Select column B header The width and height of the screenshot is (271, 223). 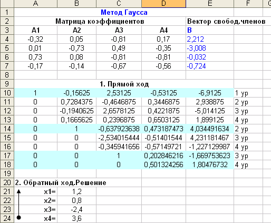click(x=76, y=4)
